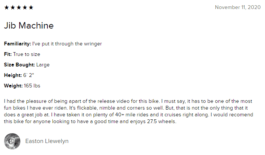Click the Familiarity label
Screen dimensions: 265x155
[x=18, y=44]
